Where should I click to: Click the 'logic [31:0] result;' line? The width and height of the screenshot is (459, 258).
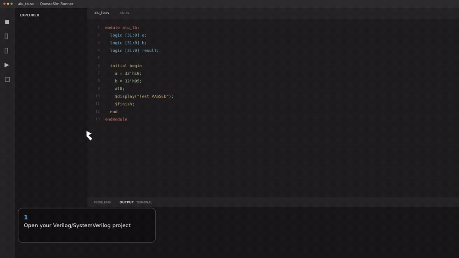point(134,50)
